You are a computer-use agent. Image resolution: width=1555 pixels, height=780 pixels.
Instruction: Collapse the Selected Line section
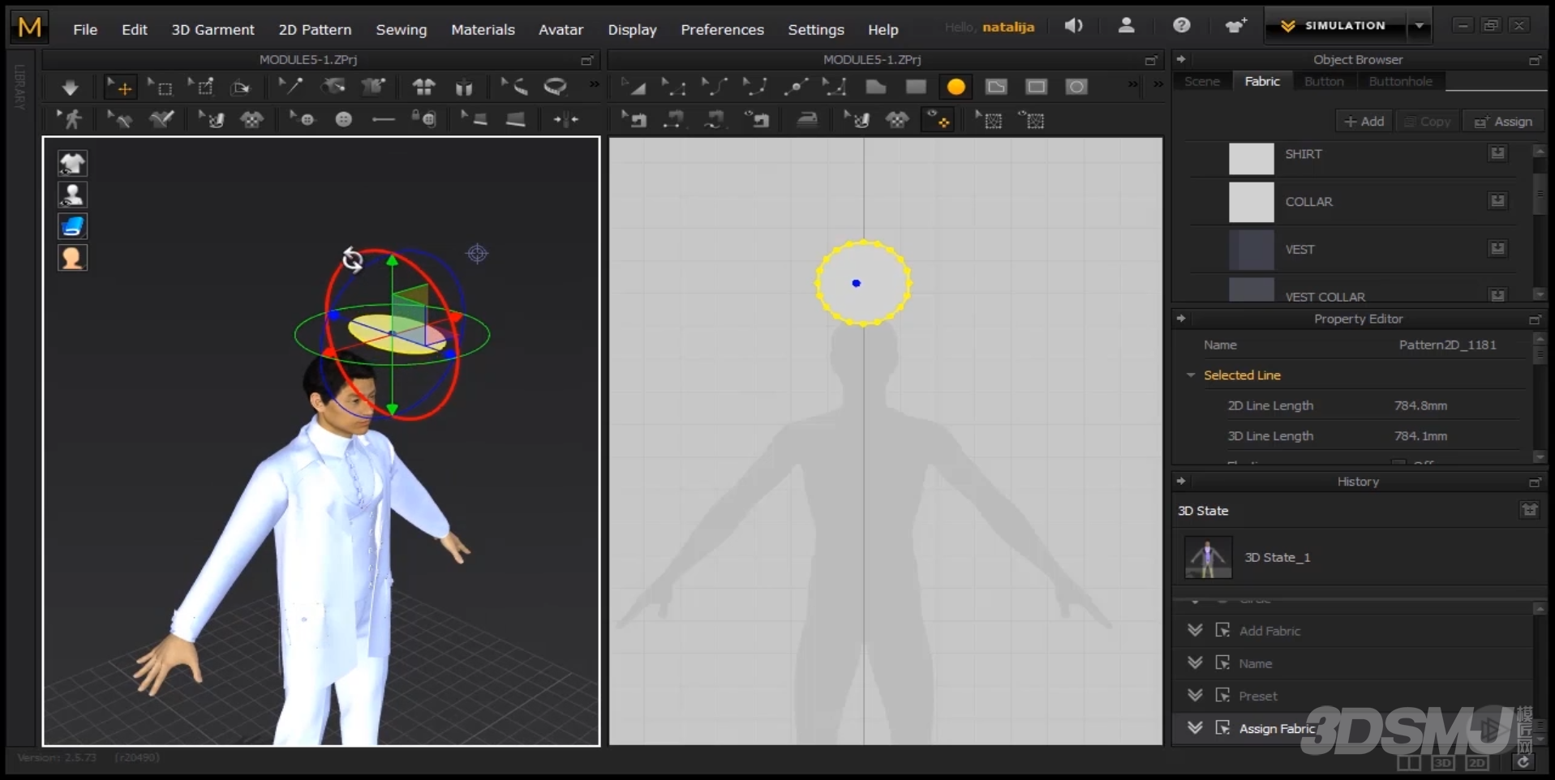tap(1191, 375)
